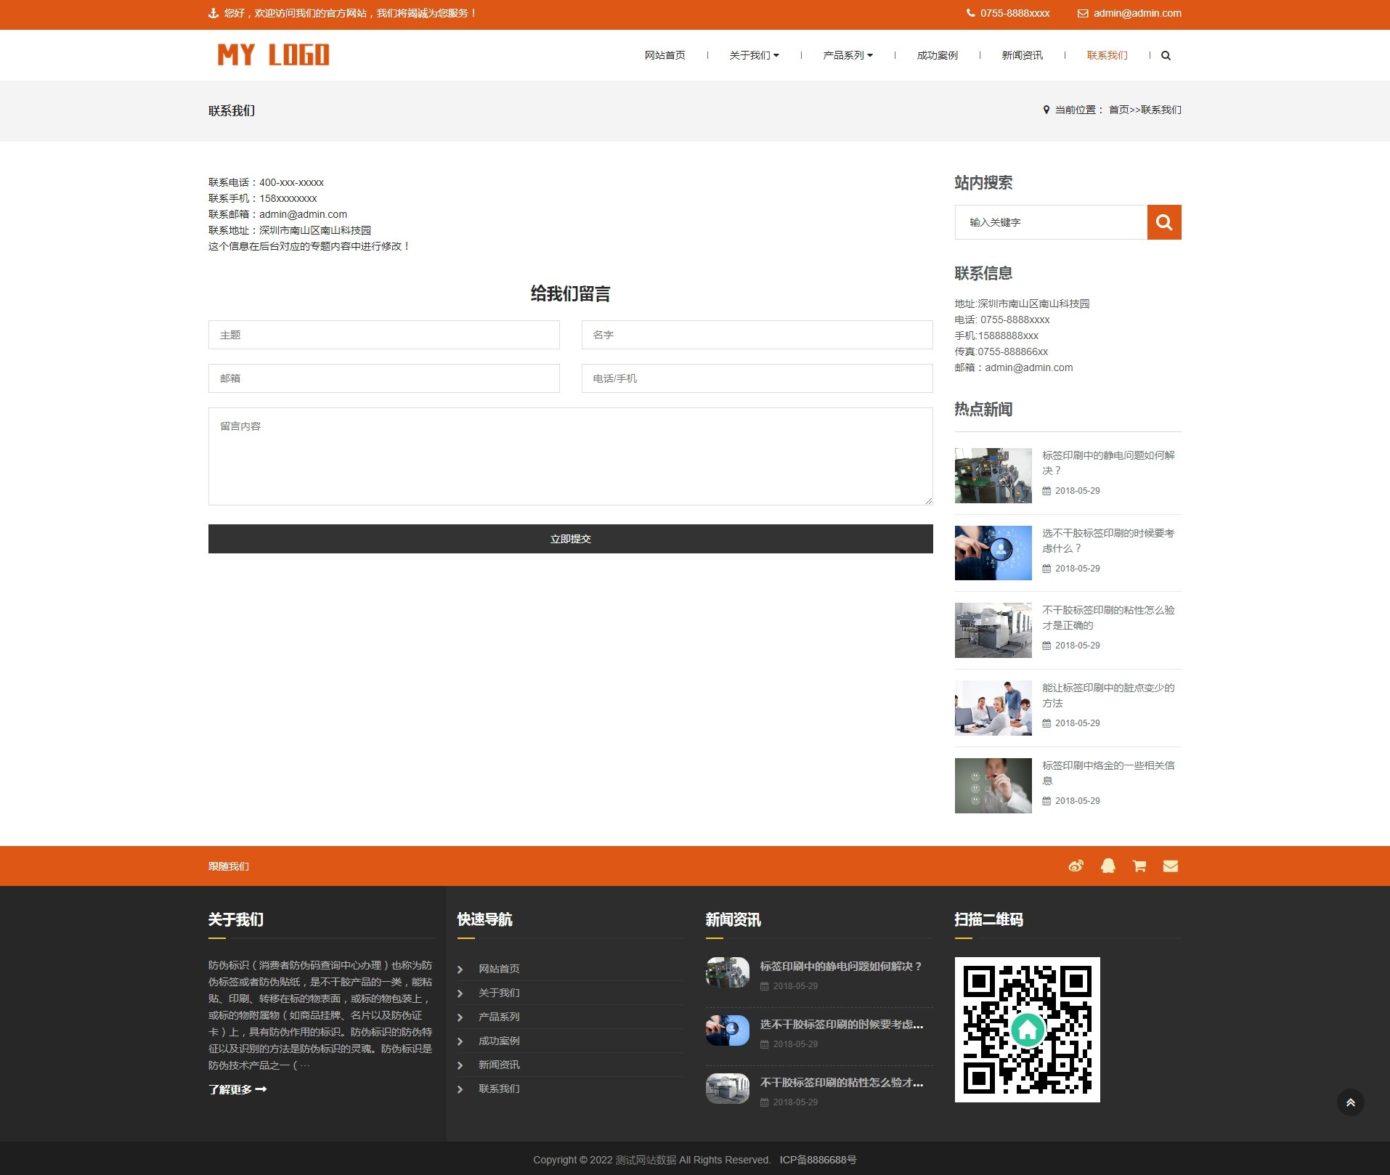This screenshot has height=1175, width=1390.
Task: Click the MY LOGO site logo
Action: point(273,55)
